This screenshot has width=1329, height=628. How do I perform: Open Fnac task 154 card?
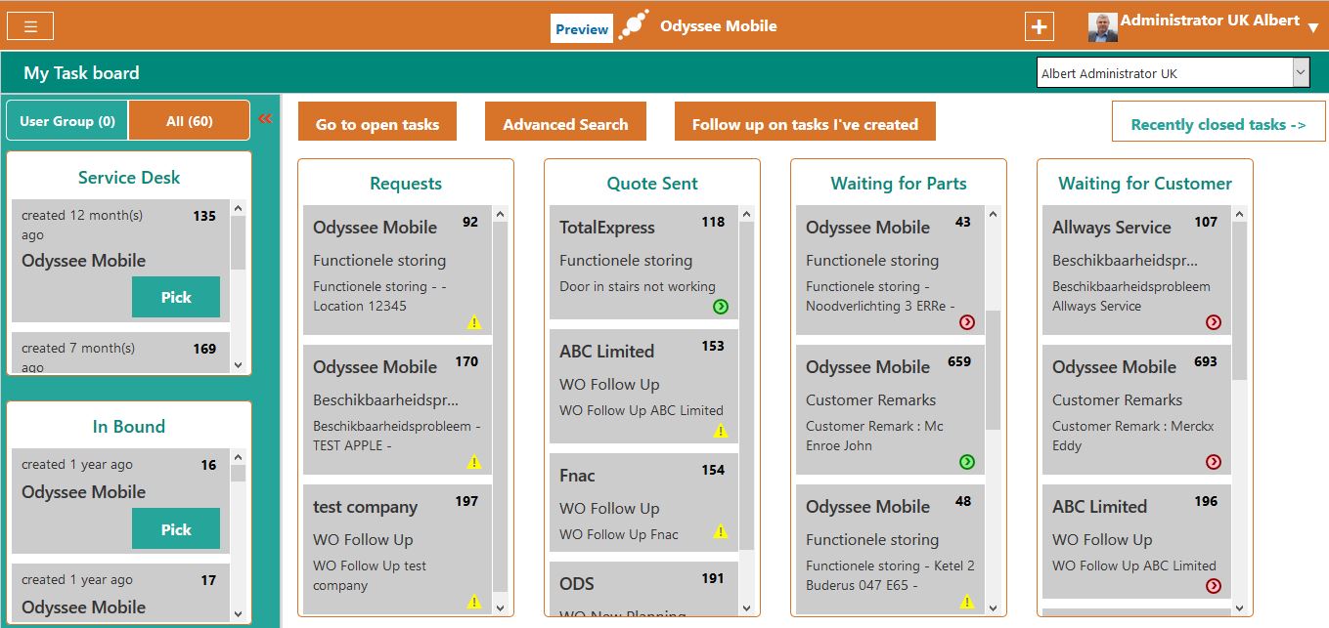tap(643, 502)
